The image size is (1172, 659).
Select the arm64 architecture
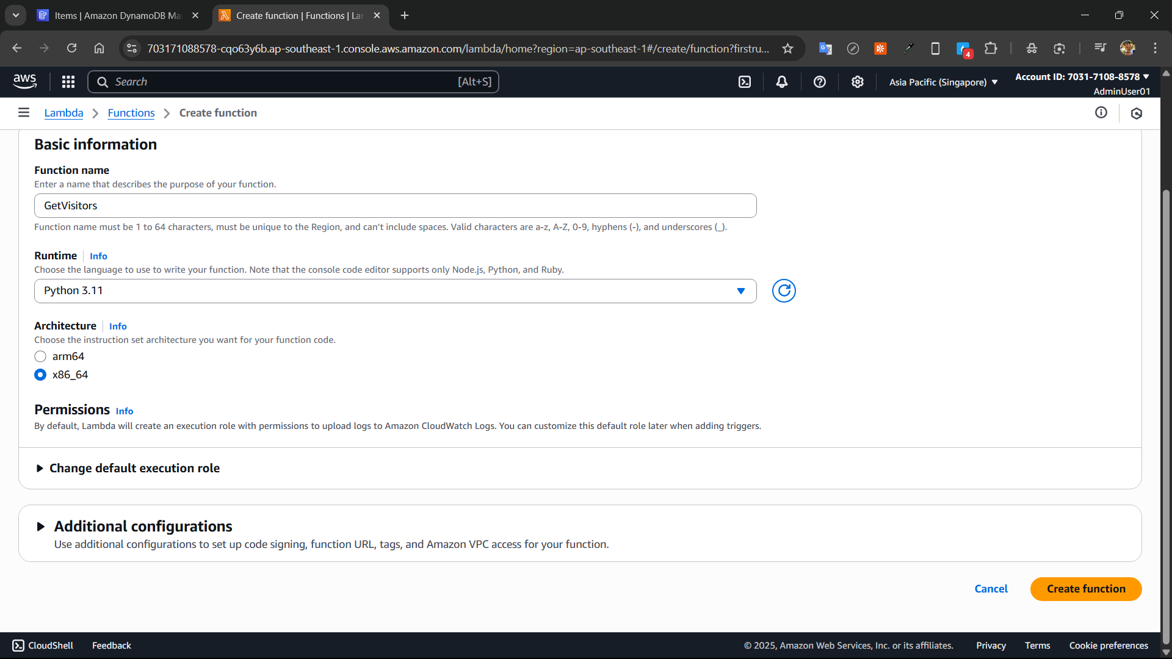(x=40, y=356)
